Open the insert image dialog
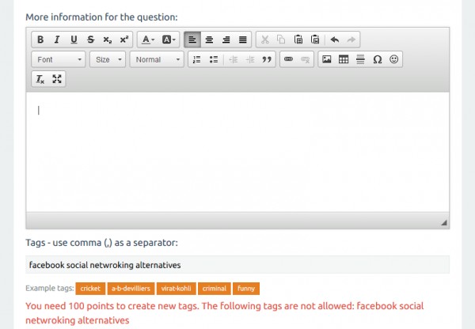The image size is (475, 329). (327, 59)
